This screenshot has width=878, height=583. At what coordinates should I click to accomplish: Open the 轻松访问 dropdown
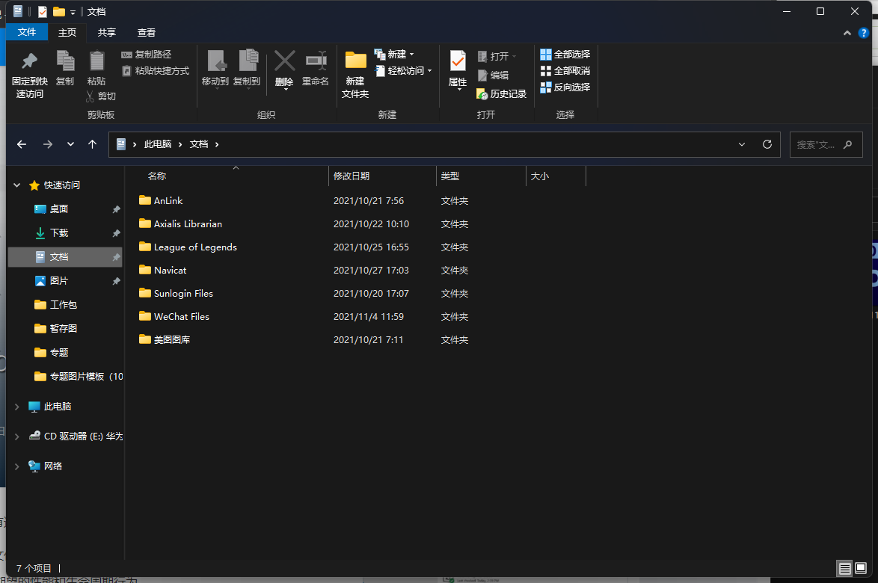403,71
